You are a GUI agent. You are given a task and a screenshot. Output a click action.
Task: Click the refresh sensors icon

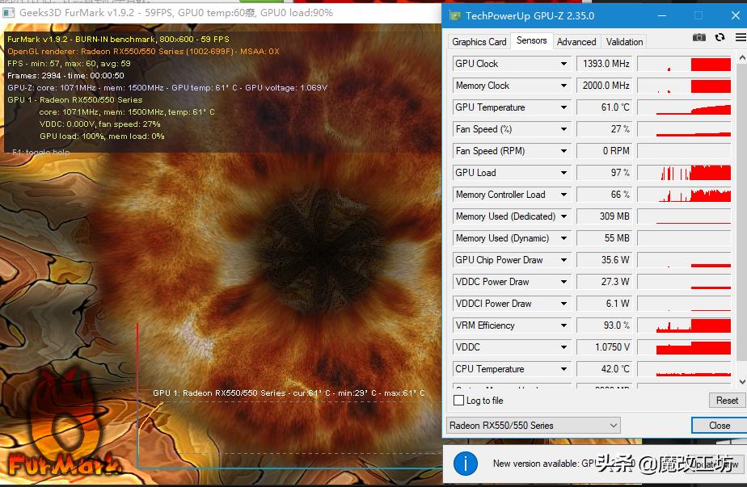[x=720, y=37]
